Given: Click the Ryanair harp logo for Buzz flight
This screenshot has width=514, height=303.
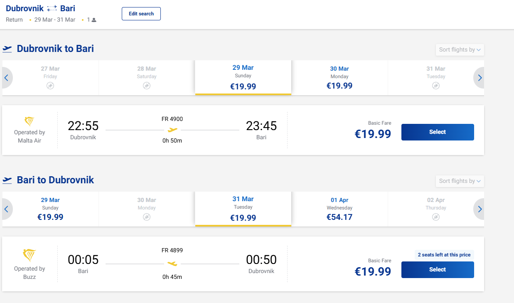Looking at the screenshot, I should click(30, 255).
